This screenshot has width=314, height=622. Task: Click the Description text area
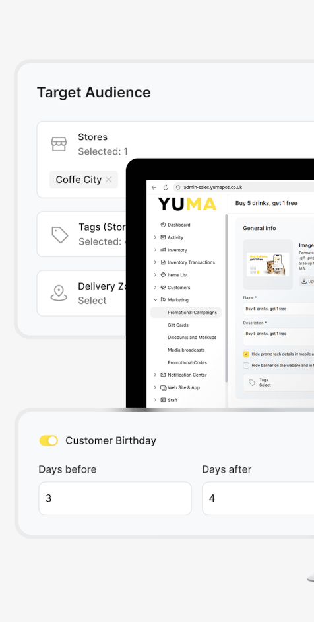coord(278,337)
